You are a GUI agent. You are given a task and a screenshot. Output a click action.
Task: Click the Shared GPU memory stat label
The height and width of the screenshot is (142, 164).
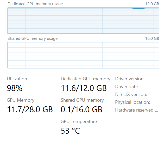(x=82, y=100)
